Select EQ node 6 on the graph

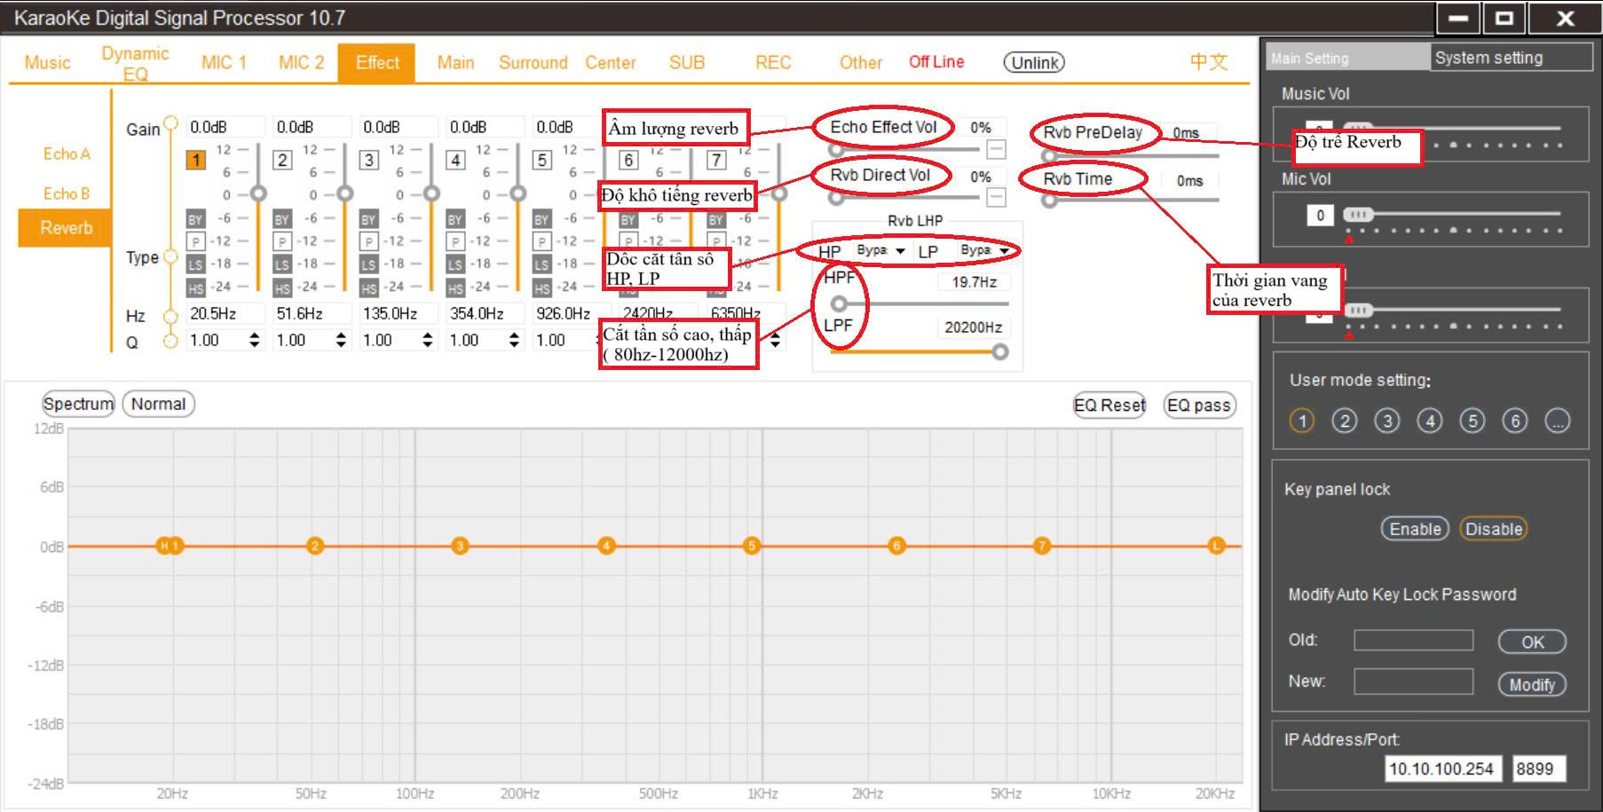click(896, 546)
